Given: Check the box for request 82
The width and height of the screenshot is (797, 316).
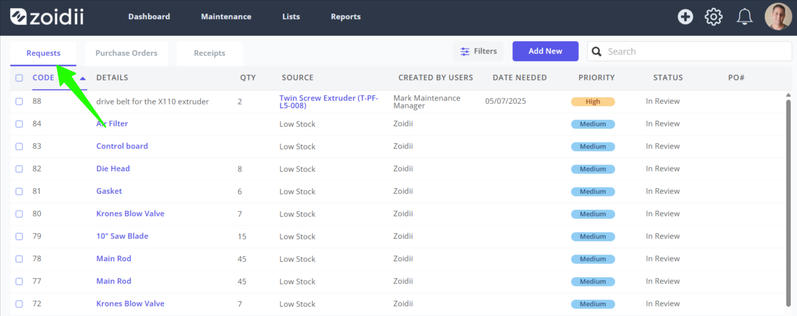Looking at the screenshot, I should click(x=19, y=169).
